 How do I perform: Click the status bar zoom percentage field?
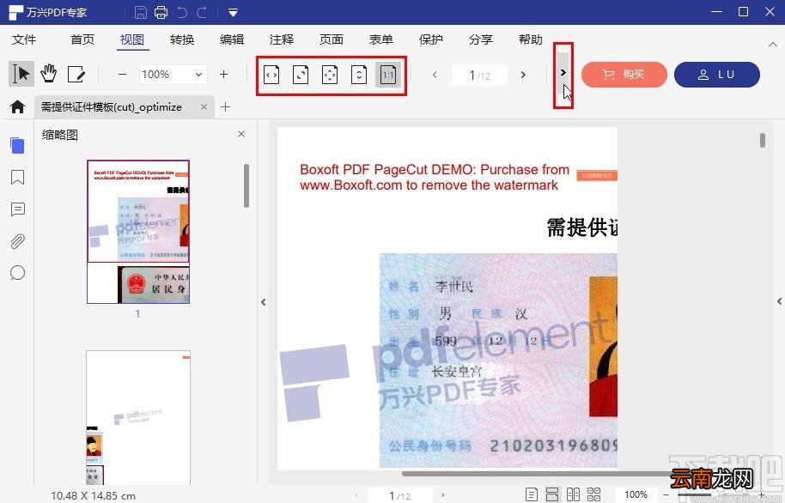(x=636, y=494)
